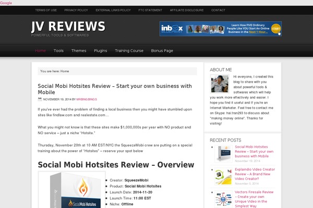313x208 pixels.
Task: Click the Explaindio recent post thumbnail
Action: point(224,176)
